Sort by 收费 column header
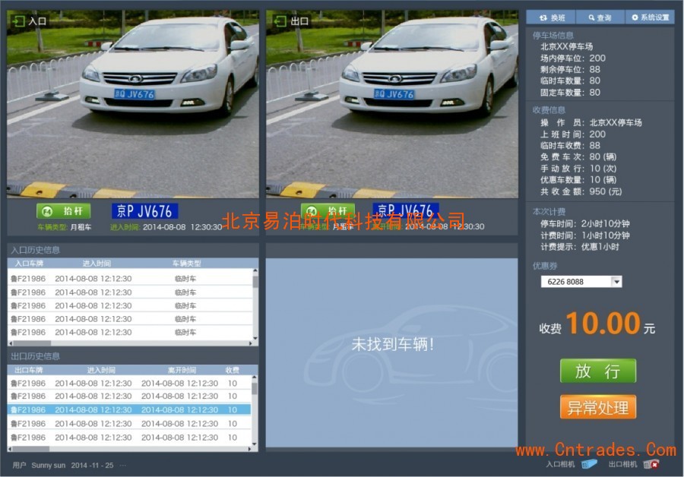Screen dimensions: 684x477 pos(232,370)
